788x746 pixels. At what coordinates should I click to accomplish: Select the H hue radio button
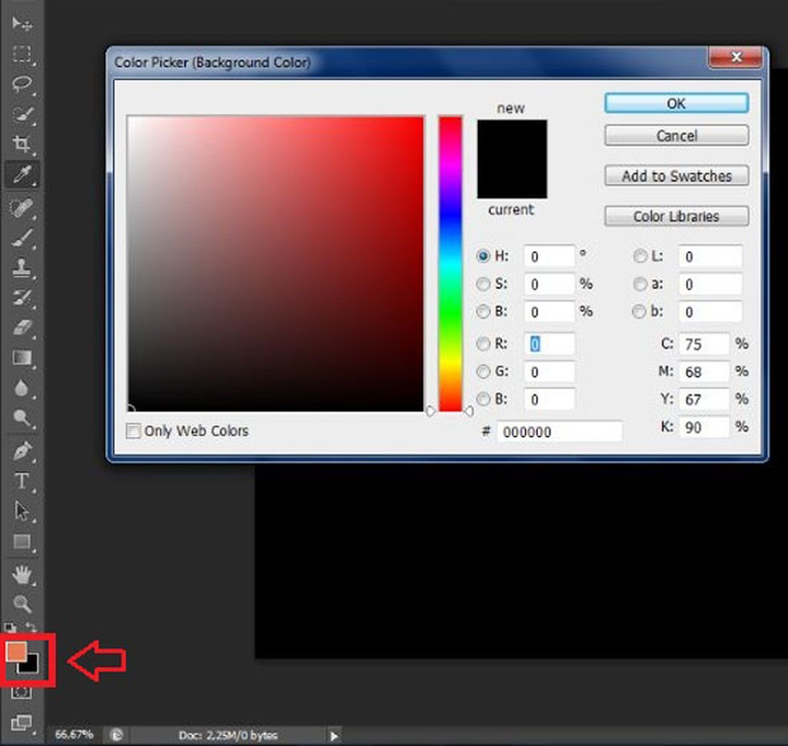click(483, 256)
